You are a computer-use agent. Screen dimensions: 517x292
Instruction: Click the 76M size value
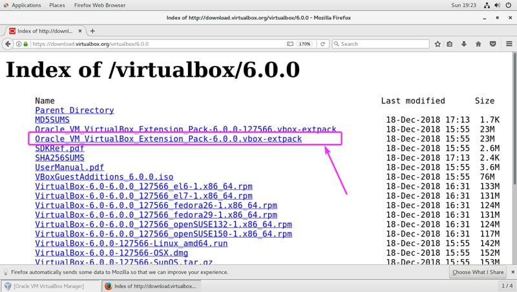(487, 177)
